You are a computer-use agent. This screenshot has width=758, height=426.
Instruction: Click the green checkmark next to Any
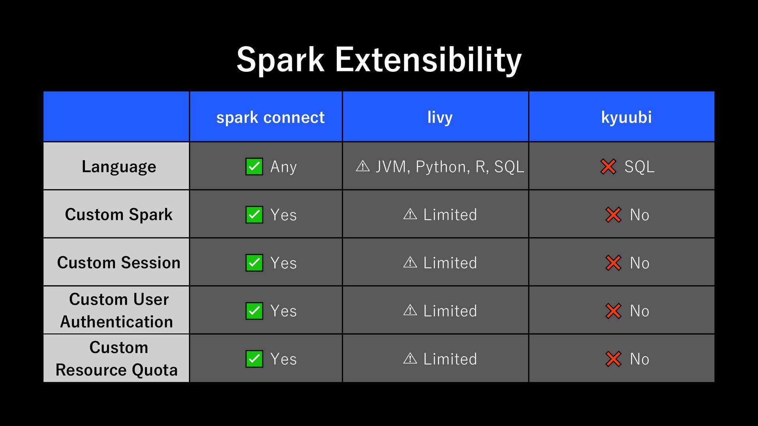pyautogui.click(x=254, y=166)
